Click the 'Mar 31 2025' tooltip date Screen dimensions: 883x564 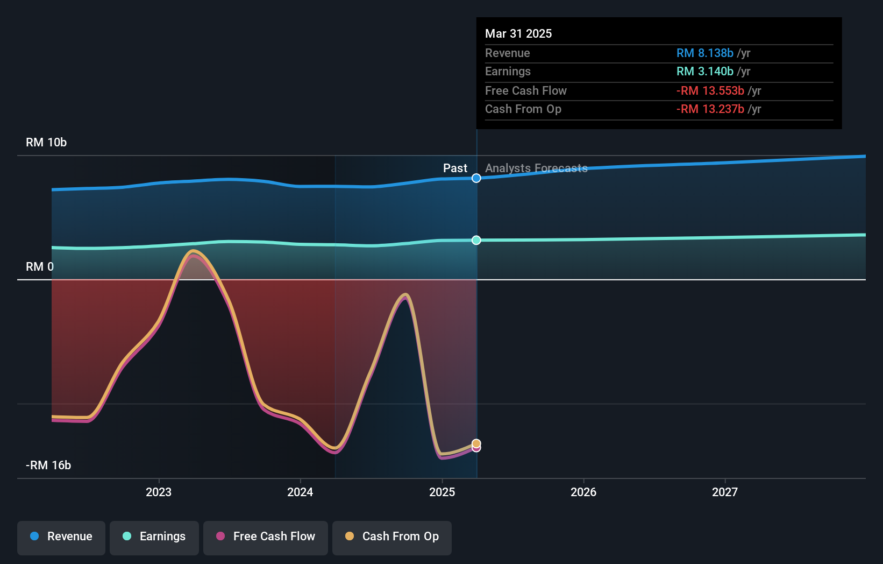click(x=518, y=34)
